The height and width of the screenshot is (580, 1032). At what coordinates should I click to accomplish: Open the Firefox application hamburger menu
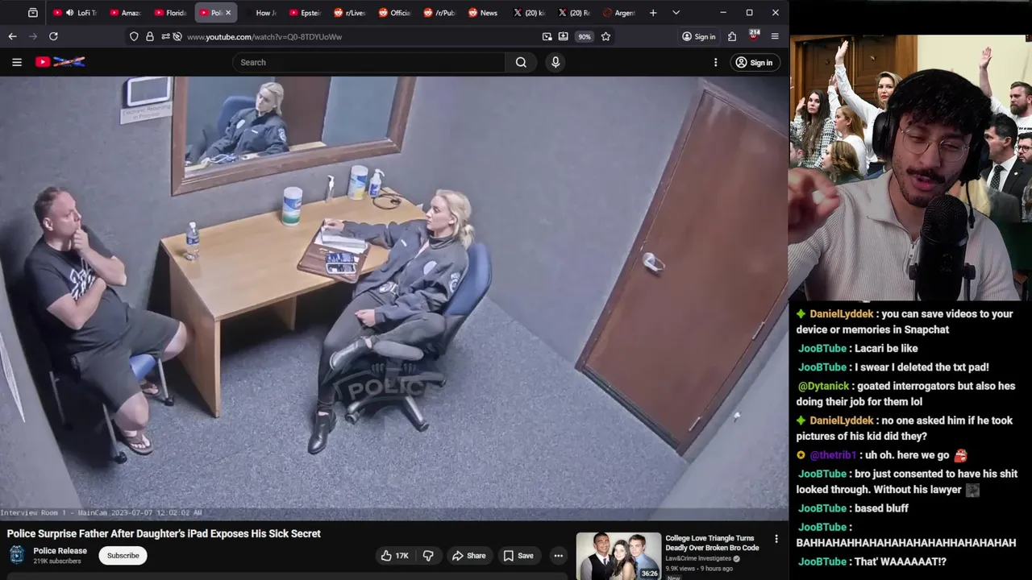(x=775, y=36)
